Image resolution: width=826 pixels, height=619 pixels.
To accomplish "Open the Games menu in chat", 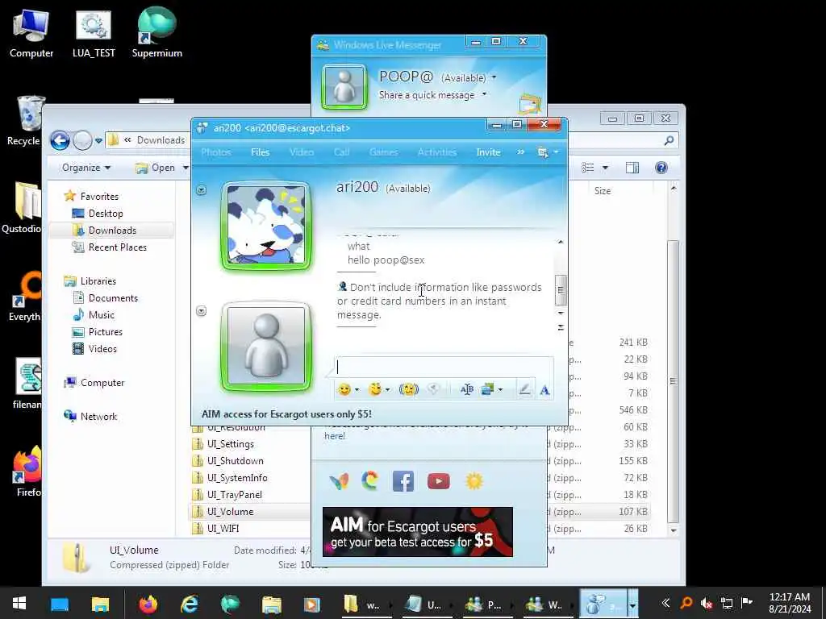I will coord(383,152).
